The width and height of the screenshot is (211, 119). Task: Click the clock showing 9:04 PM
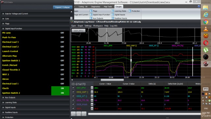pyautogui.click(x=206, y=113)
